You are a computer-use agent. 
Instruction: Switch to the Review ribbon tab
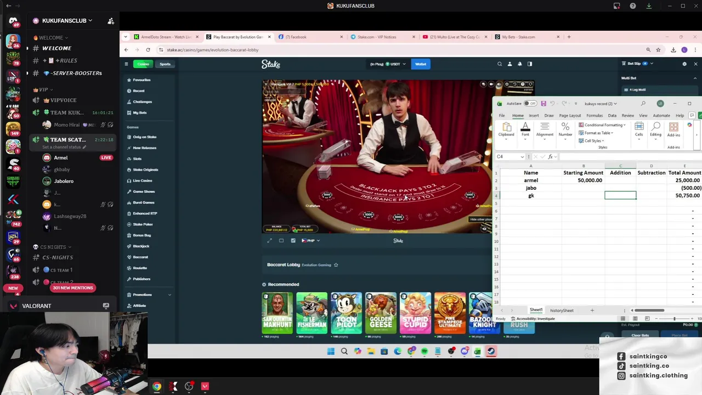[628, 116]
